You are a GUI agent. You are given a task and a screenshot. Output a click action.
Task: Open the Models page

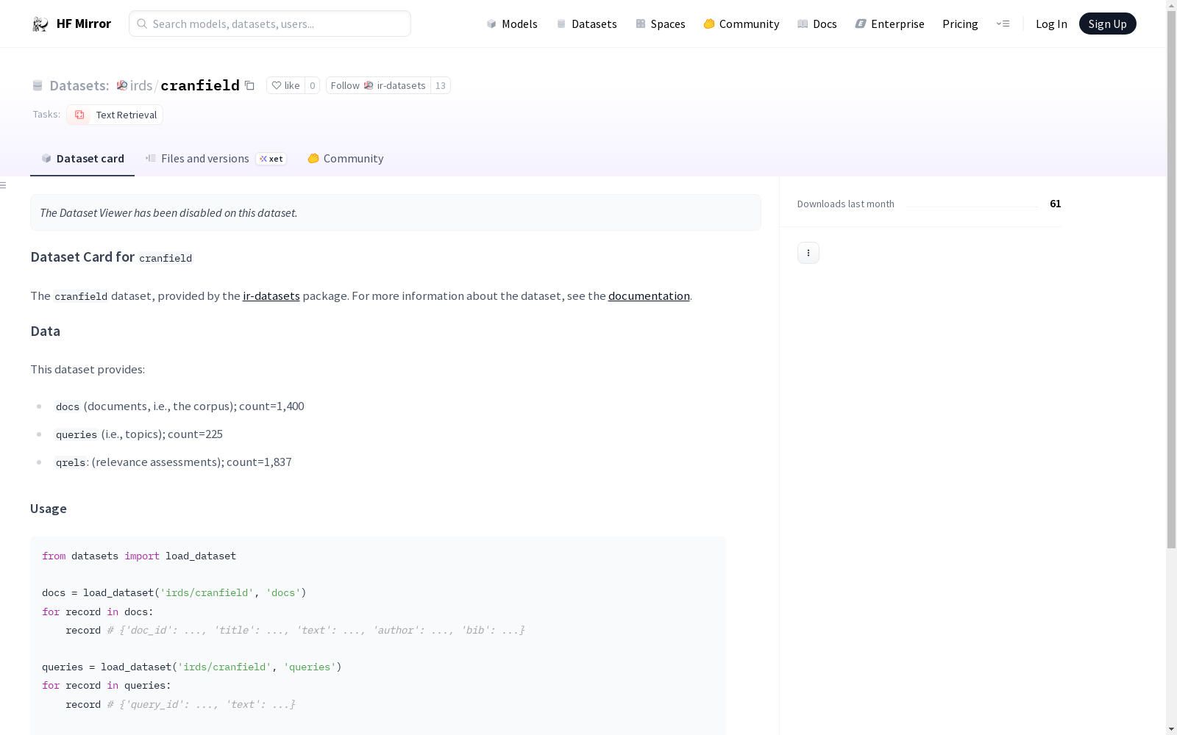point(512,24)
